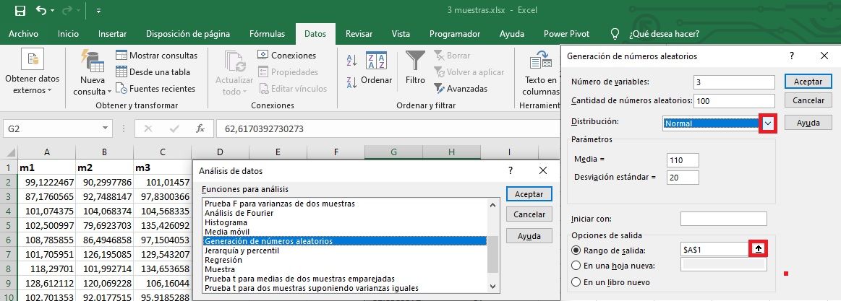
Task: Open the Power Pivot tab
Action: coord(566,34)
